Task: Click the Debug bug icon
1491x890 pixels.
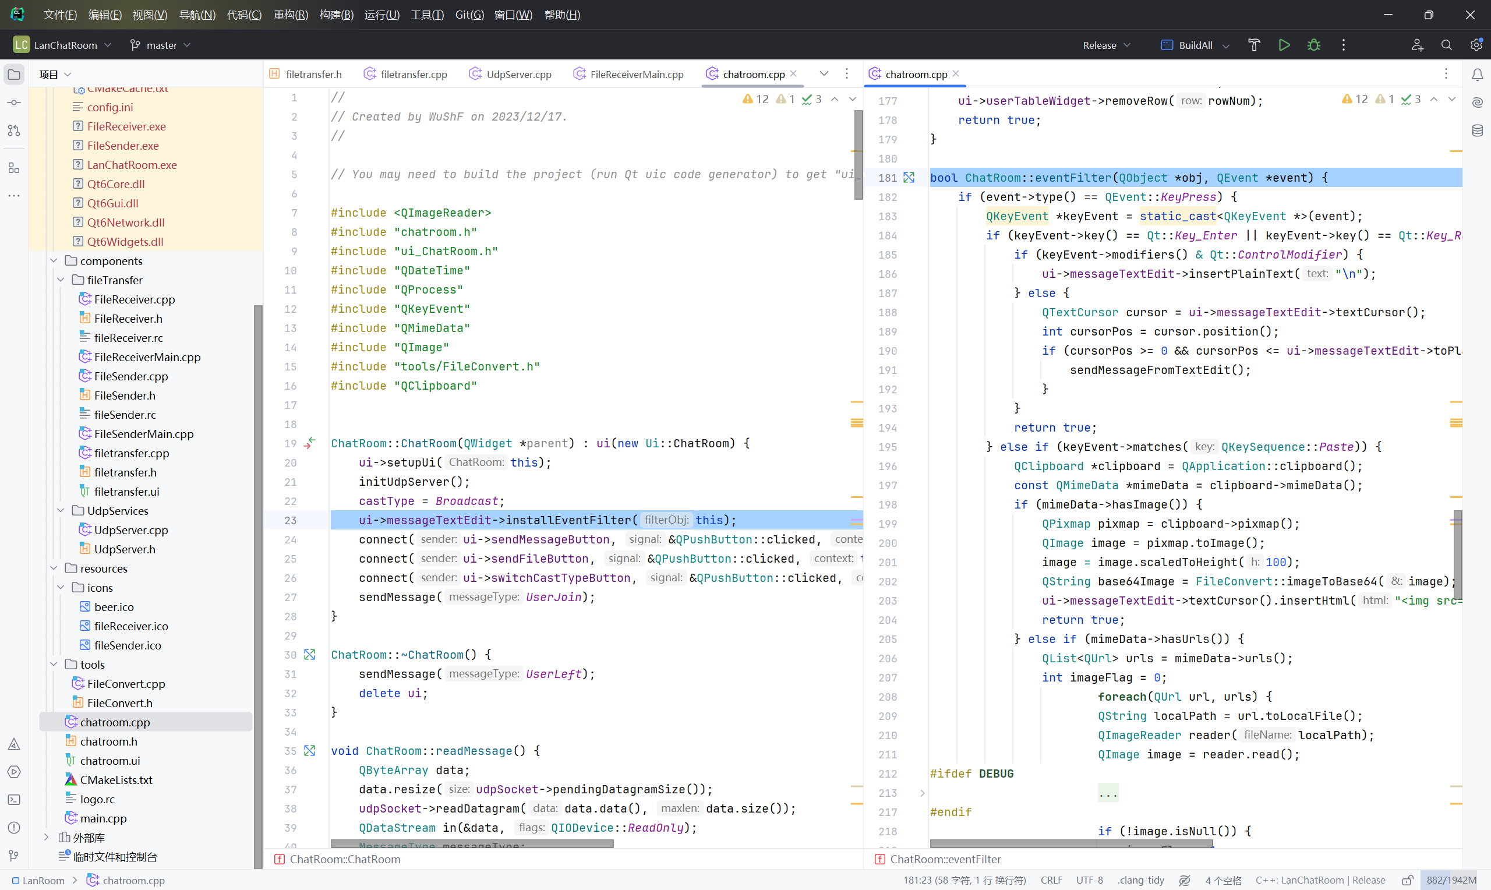Action: click(x=1313, y=45)
